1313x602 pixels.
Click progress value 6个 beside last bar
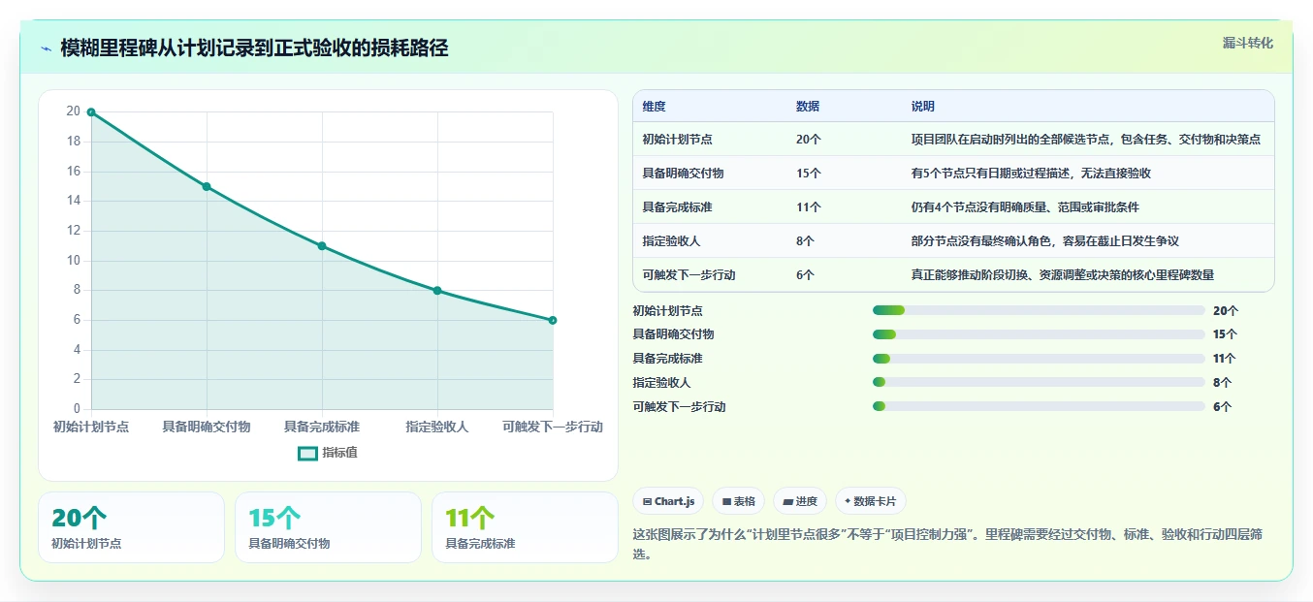(1223, 406)
